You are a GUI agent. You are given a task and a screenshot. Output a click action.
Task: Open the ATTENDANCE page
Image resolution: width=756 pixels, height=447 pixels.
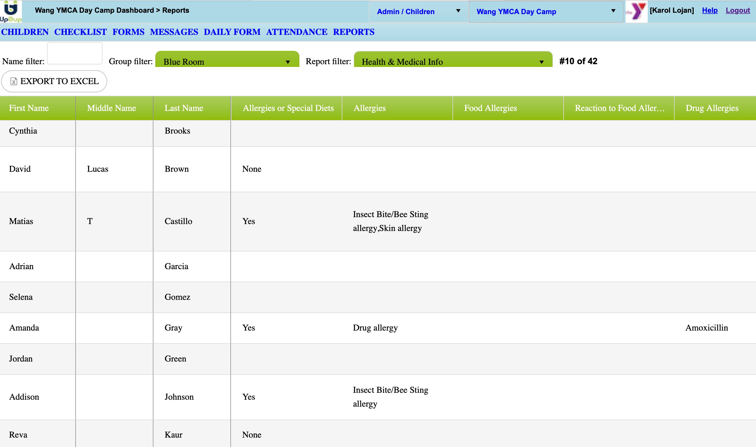coord(296,32)
